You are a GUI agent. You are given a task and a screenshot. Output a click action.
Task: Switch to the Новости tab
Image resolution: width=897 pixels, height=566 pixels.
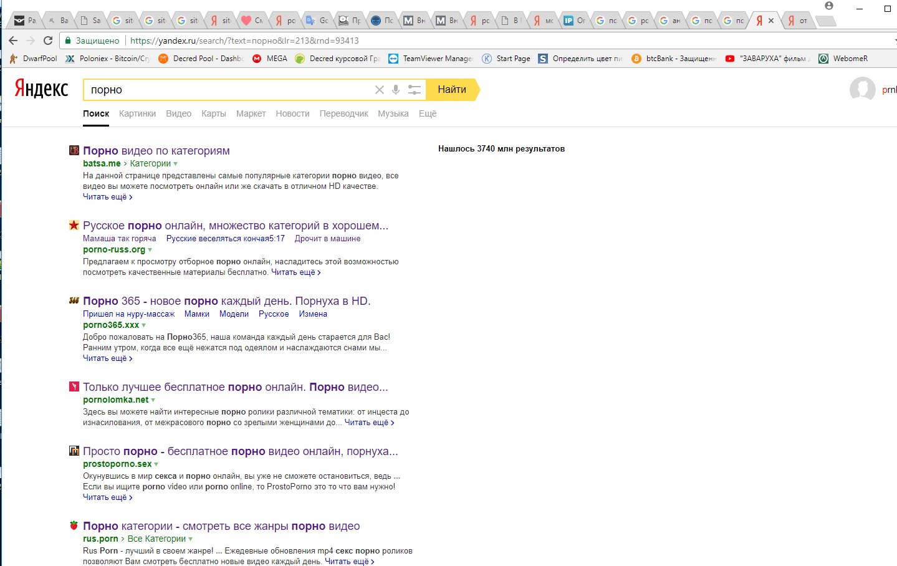tap(292, 113)
